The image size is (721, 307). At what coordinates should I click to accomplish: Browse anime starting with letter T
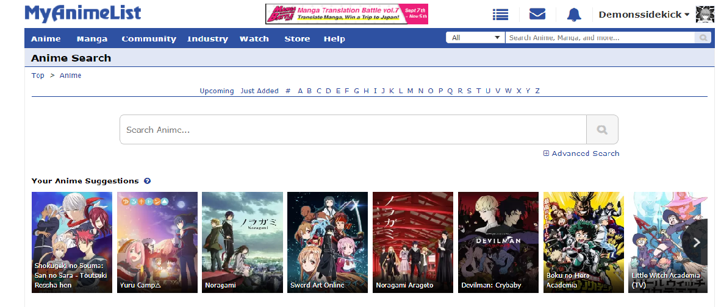coord(478,91)
